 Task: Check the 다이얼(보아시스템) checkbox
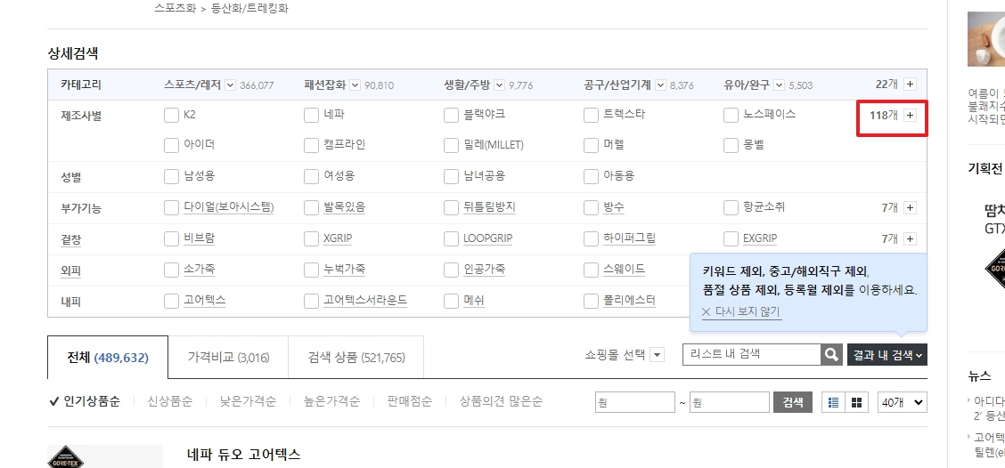click(171, 207)
